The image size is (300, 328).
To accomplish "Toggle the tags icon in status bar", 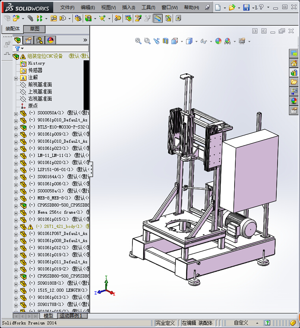I will 293,323.
